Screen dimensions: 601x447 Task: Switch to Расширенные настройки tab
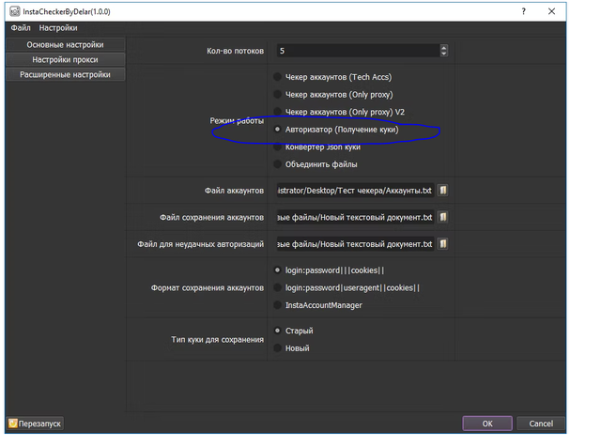pos(65,75)
